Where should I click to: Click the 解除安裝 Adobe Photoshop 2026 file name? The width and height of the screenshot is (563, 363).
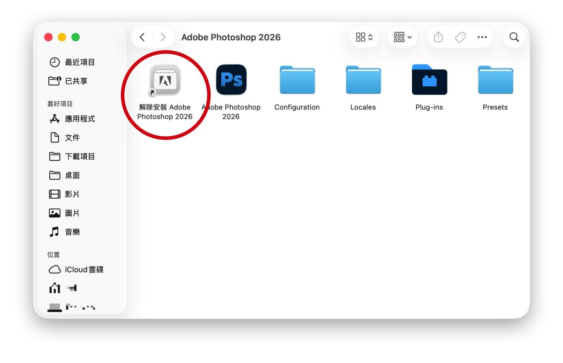[165, 112]
